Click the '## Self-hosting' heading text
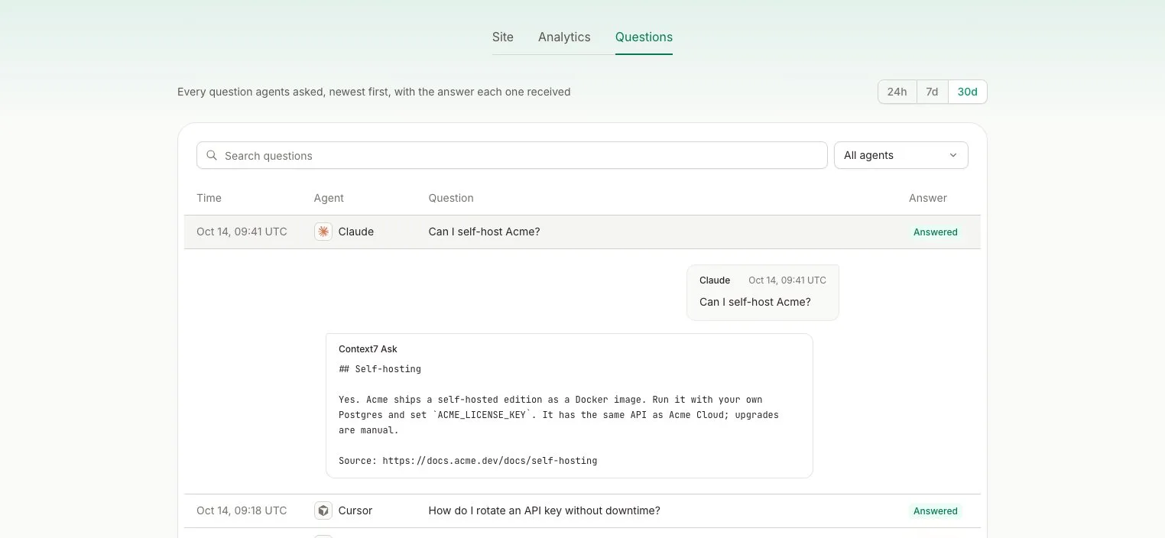1165x538 pixels. pyautogui.click(x=380, y=369)
